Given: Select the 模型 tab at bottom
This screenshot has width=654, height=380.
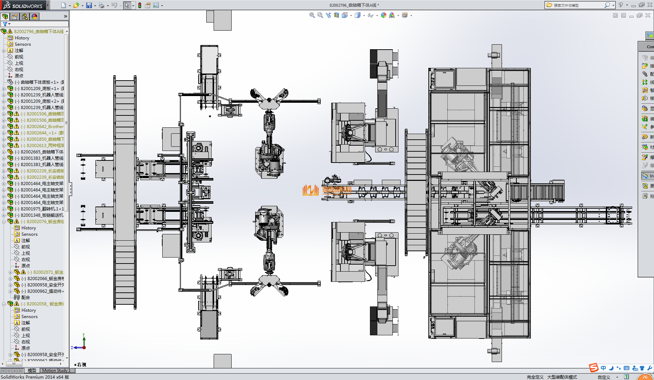Looking at the screenshot, I should [32, 370].
